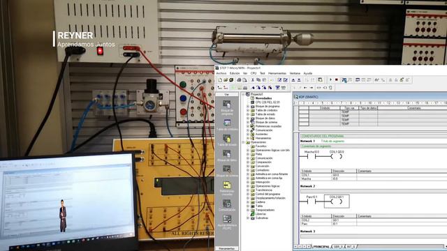Expand the Comparación folder
This screenshot has height=251, width=447.
coord(248,162)
